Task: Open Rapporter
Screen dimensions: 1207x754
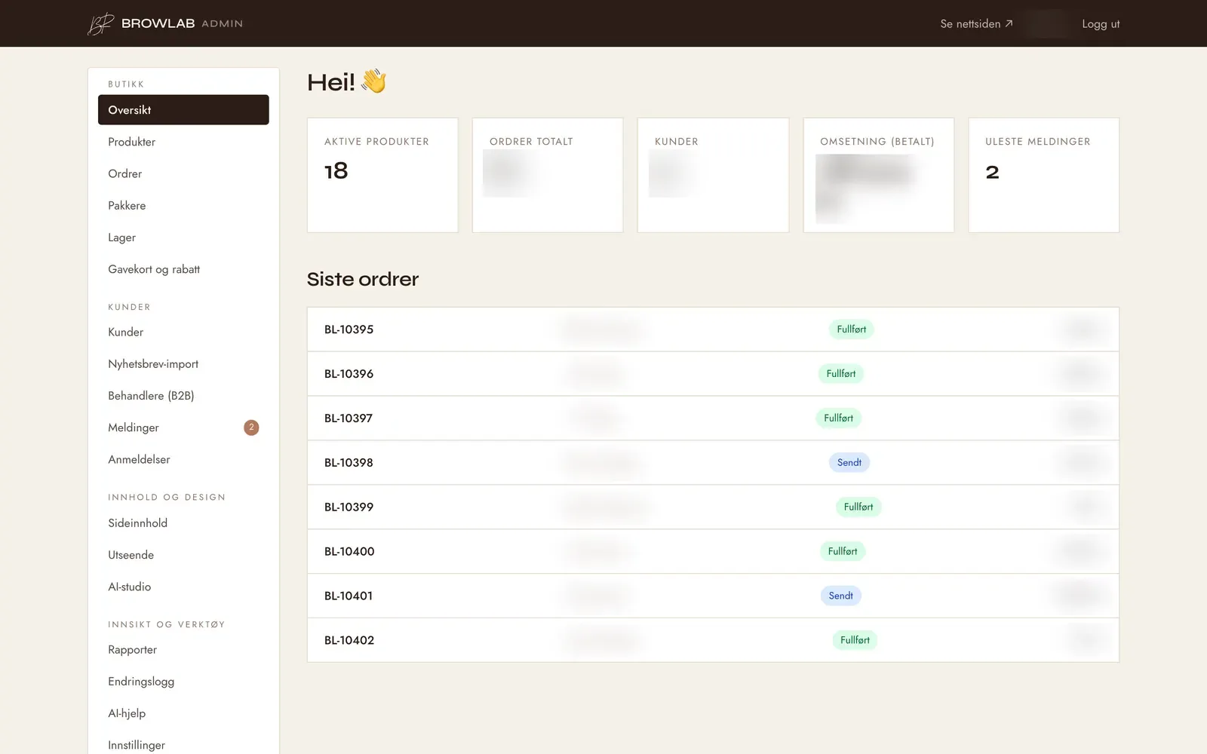Action: click(183, 650)
